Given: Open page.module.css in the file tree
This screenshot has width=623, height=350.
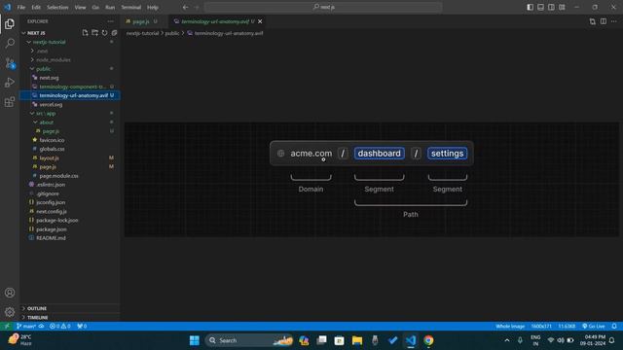Looking at the screenshot, I should 58,176.
